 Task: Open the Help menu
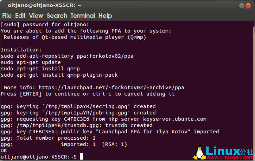105,16
